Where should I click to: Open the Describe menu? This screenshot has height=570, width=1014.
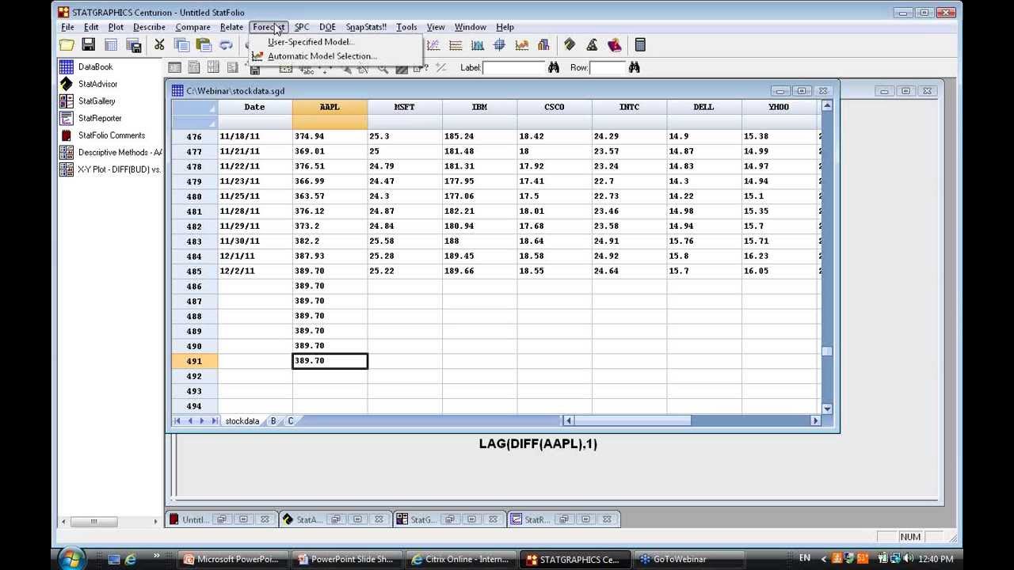tap(149, 27)
